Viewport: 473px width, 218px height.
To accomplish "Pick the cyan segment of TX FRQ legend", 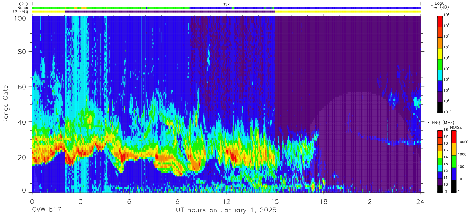I will pos(440,168).
